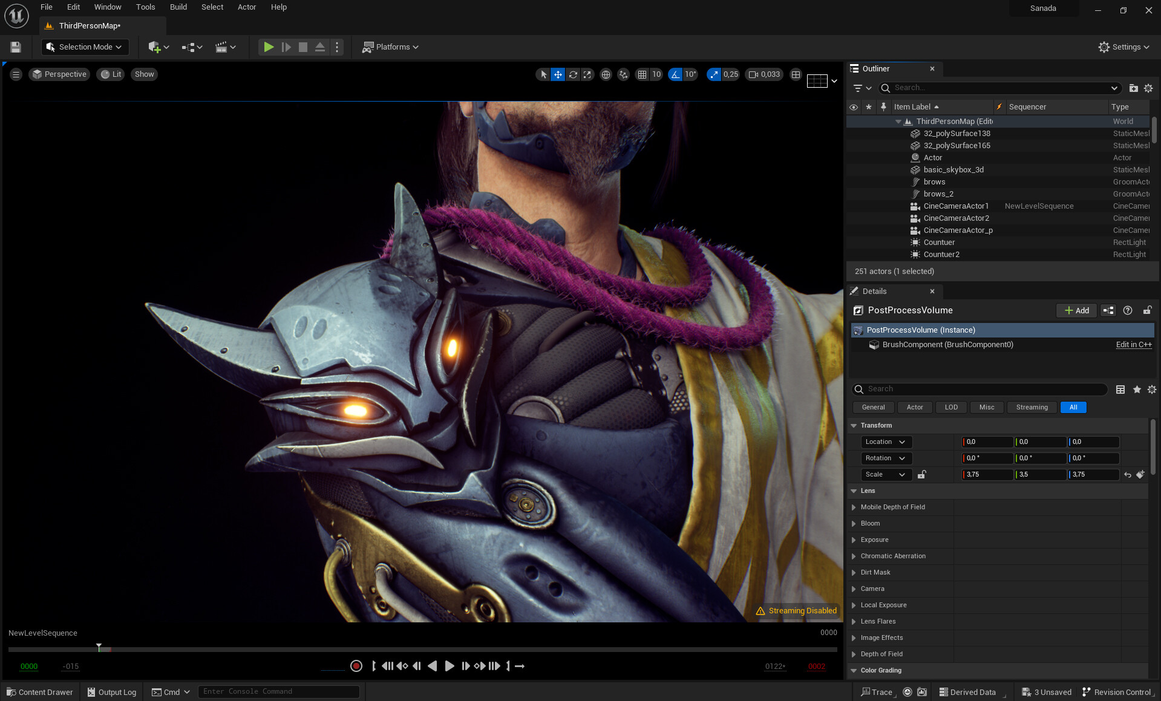Collapse the Transform section
Viewport: 1161px width, 701px height.
coord(854,426)
